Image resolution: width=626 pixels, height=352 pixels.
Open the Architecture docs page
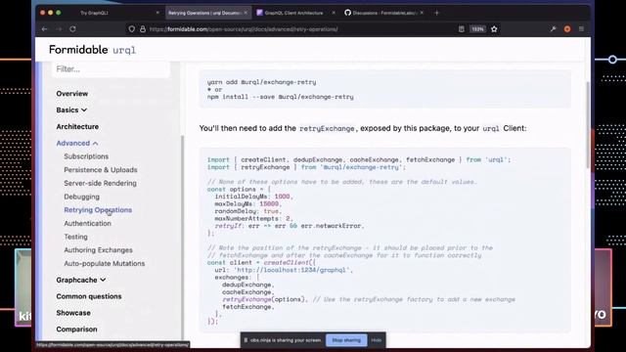coord(77,126)
